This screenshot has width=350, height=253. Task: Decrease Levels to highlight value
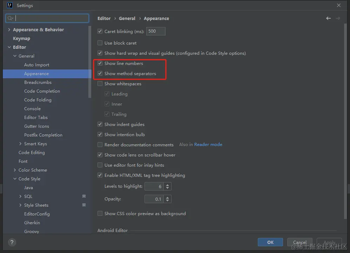pos(167,188)
